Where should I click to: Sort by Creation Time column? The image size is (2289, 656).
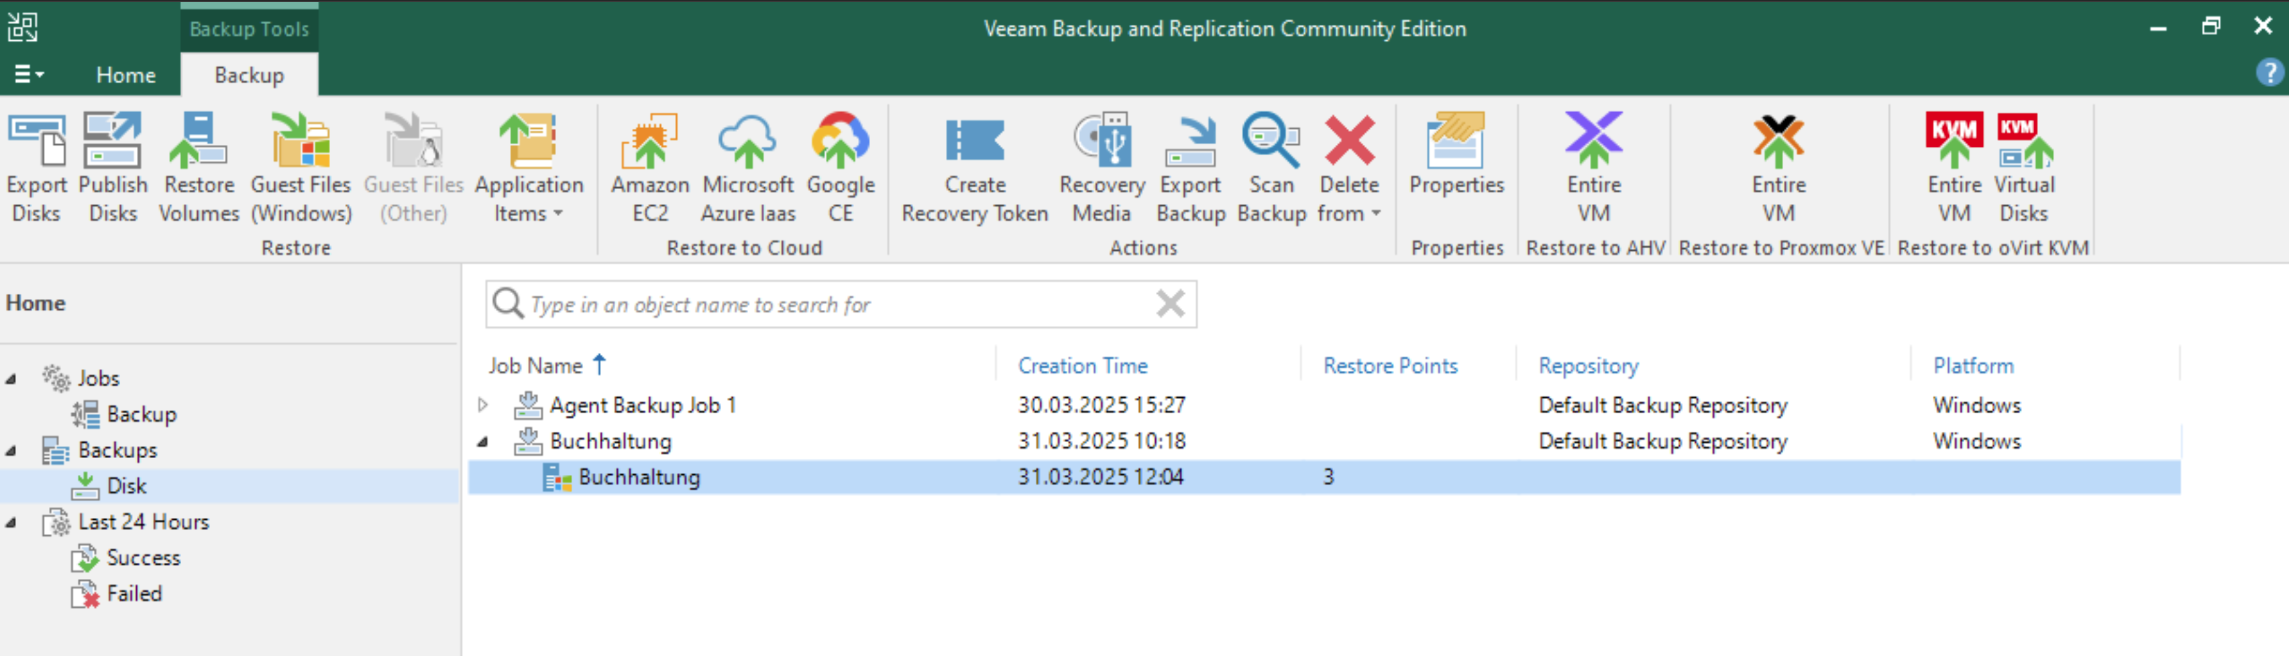(1082, 366)
